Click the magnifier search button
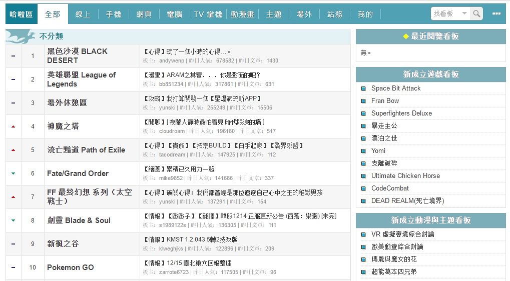510x281 pixels. pyautogui.click(x=477, y=14)
